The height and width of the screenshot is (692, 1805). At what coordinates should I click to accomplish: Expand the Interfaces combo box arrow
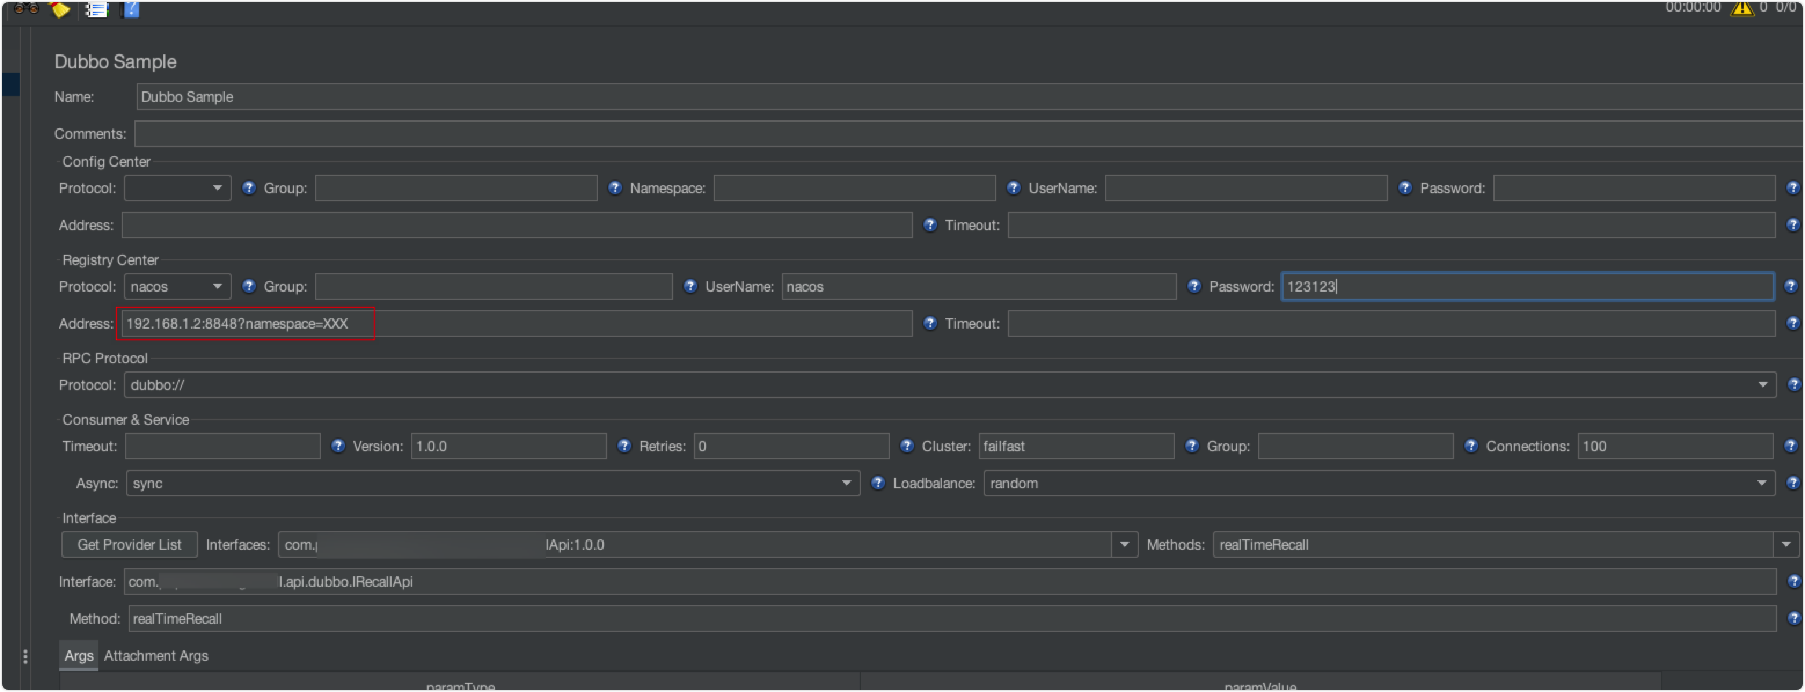click(x=1124, y=544)
